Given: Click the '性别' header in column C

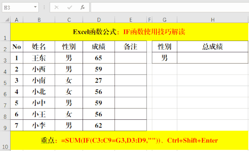Looking at the screenshot, I should pyautogui.click(x=69, y=46).
